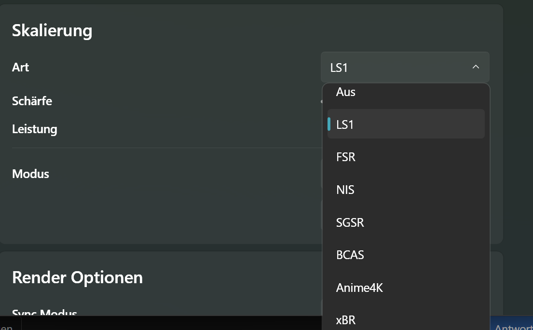Collapse the Art dropdown with its chevron
Image resolution: width=533 pixels, height=330 pixels.
click(476, 67)
